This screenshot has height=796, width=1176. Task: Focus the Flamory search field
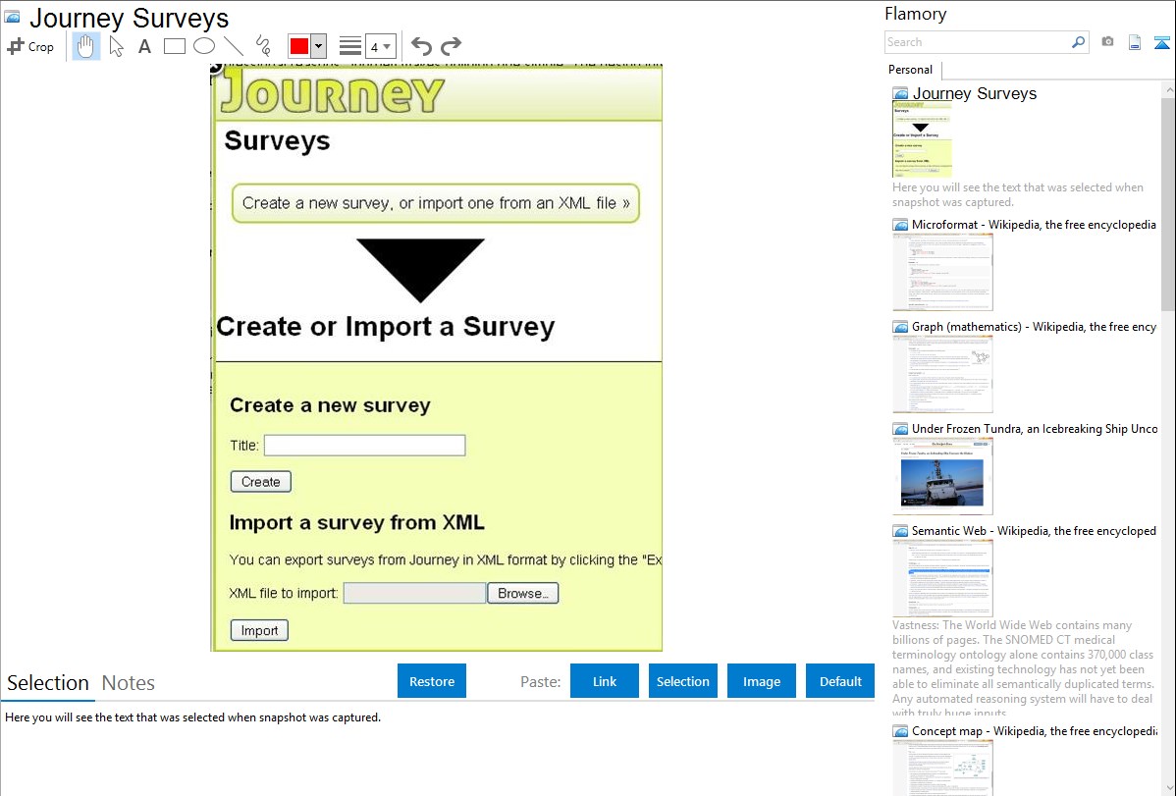pos(978,42)
